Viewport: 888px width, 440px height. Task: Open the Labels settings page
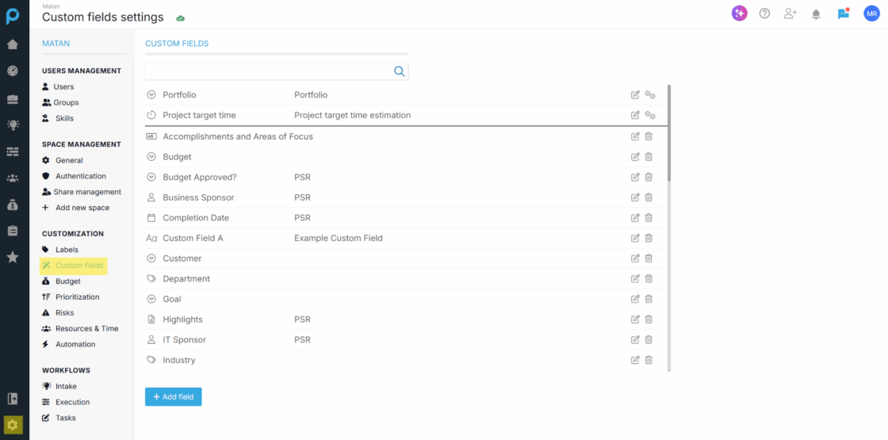pos(67,250)
